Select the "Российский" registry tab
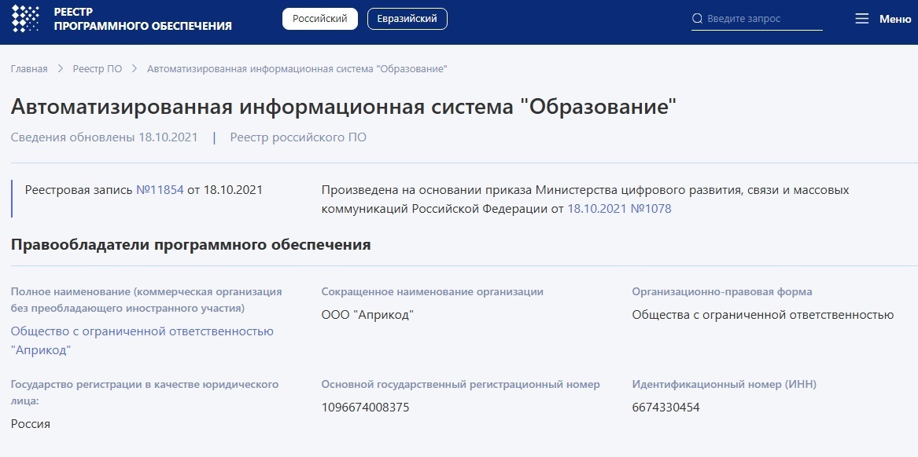918x457 pixels. click(319, 18)
